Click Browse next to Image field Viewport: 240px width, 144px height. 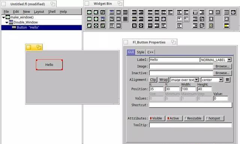tap(222, 66)
